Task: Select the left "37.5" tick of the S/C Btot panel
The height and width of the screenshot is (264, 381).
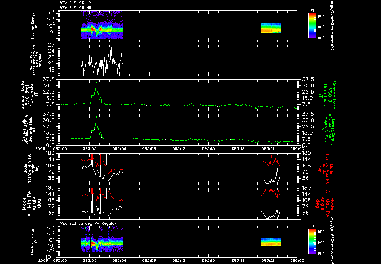Action: (49, 79)
